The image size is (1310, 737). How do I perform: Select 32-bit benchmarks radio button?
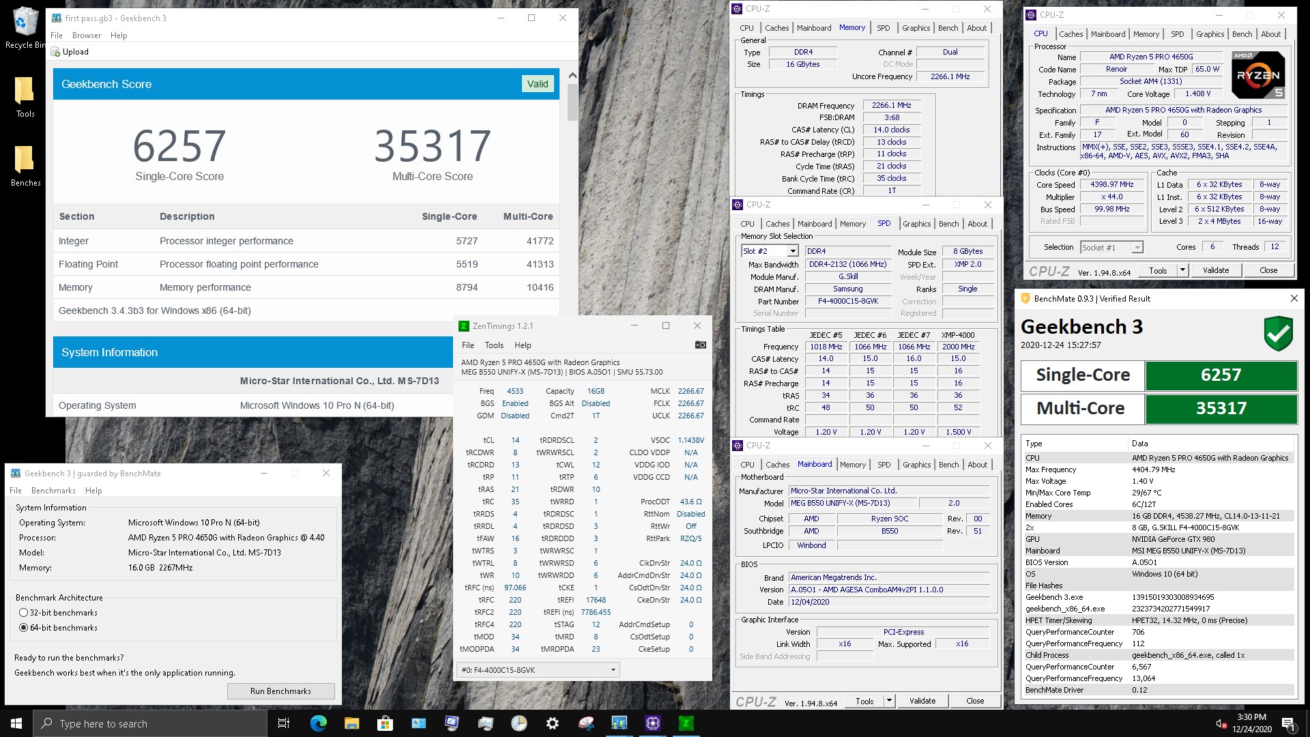pyautogui.click(x=24, y=613)
